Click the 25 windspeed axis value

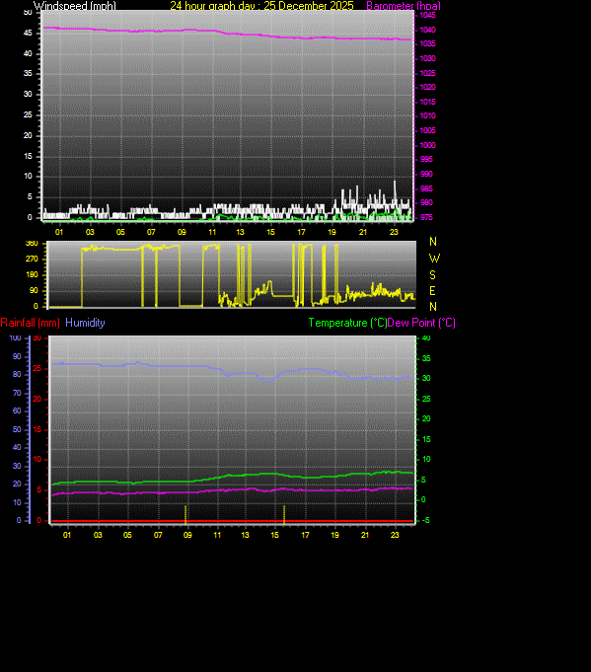pyautogui.click(x=28, y=114)
